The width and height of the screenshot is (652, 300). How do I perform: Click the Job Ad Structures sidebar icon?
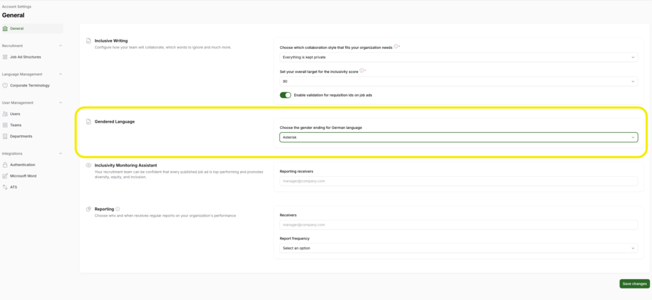pos(5,57)
